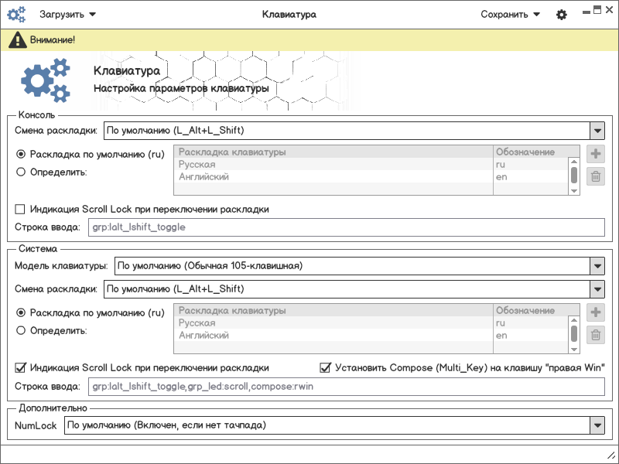The height and width of the screenshot is (464, 619).
Task: Click the gears app icon in title bar
Action: (17, 14)
